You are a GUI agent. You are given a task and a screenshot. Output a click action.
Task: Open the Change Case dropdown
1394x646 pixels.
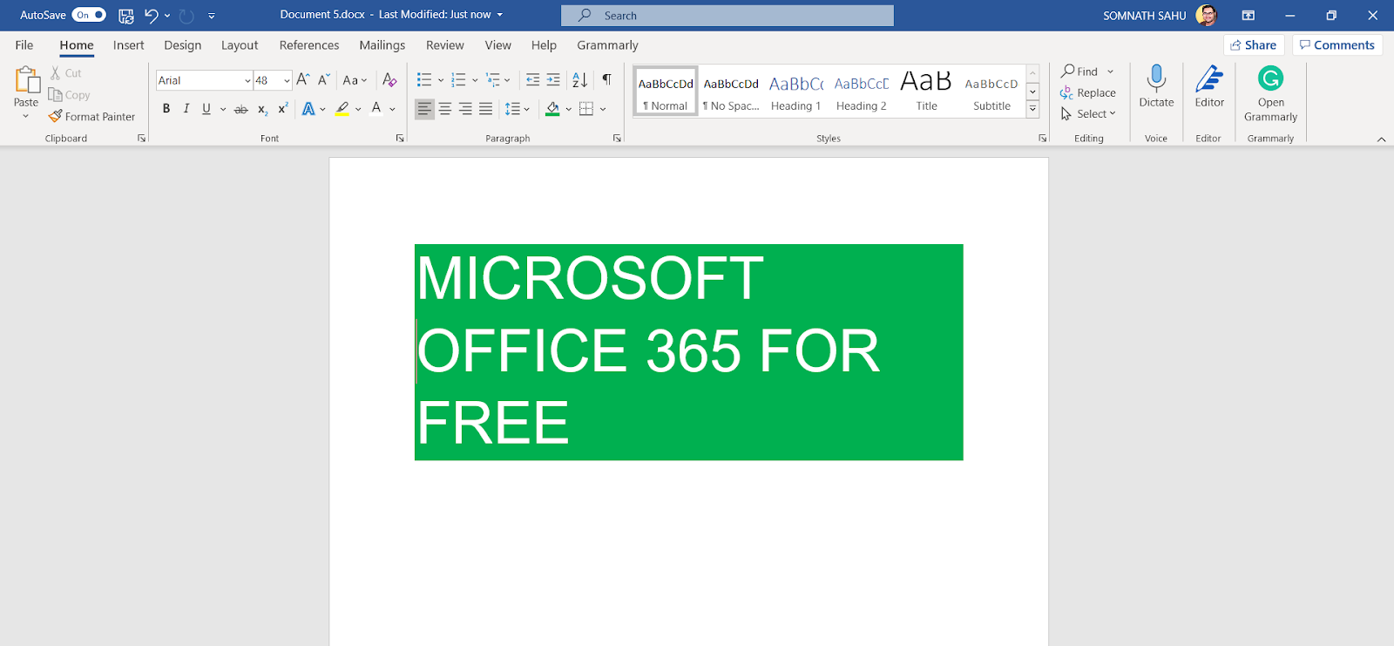point(355,80)
